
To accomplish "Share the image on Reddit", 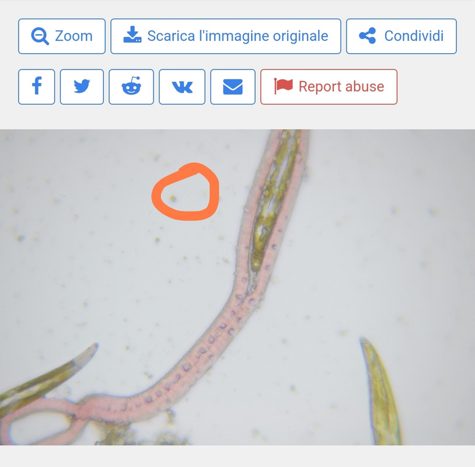I will click(131, 87).
